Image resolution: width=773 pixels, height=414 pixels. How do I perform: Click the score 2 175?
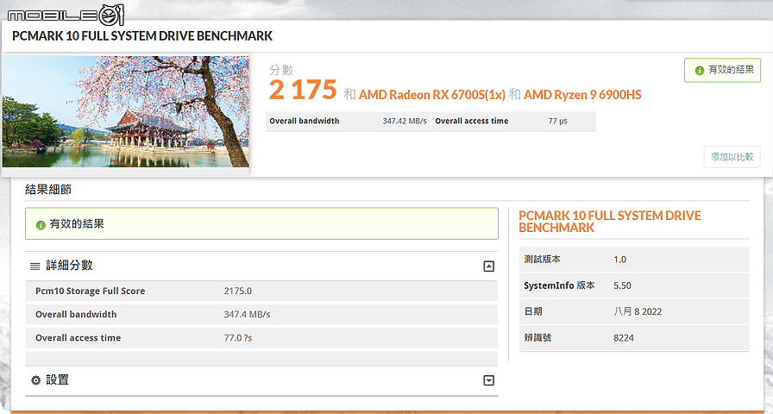pyautogui.click(x=303, y=91)
